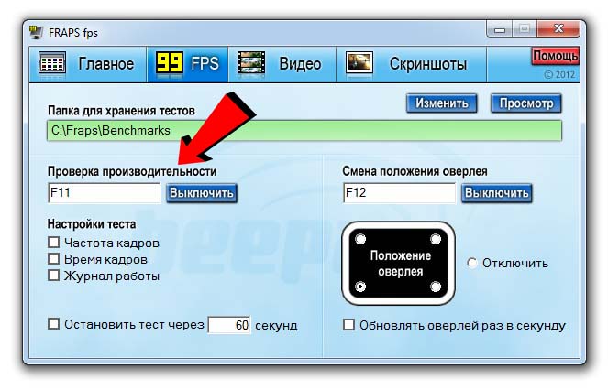608x390 pixels.
Task: Click the yellow 99 FPS counter icon
Action: pos(169,62)
